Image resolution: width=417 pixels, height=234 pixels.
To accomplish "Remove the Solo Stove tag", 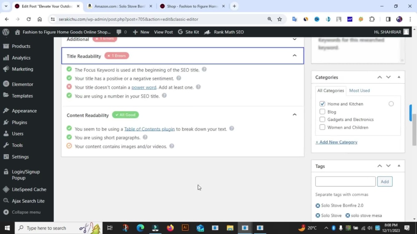I will pos(317,215).
